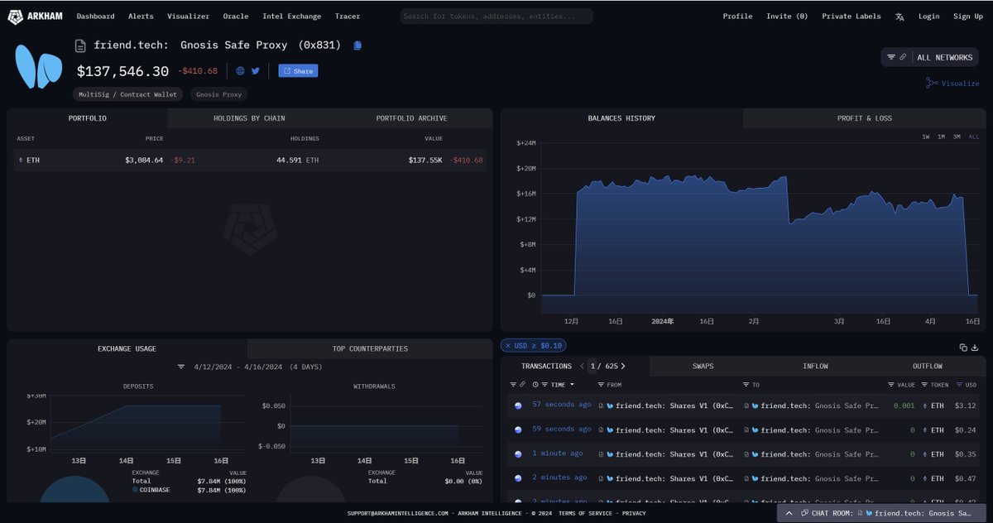The width and height of the screenshot is (993, 523).
Task: Download transactions with the download icon
Action: 975,348
